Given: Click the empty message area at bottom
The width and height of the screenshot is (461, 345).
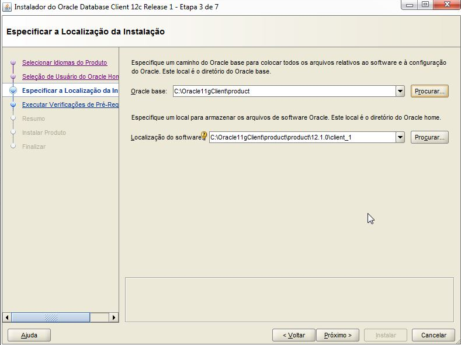Looking at the screenshot, I should 289,300.
